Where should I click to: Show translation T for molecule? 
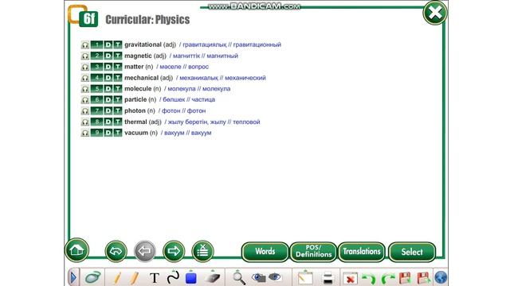[x=118, y=89]
